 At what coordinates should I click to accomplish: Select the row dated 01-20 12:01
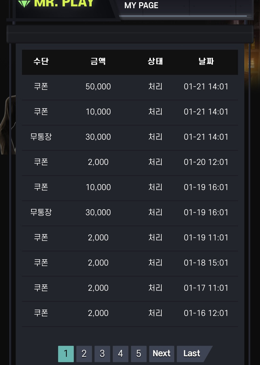pos(130,162)
